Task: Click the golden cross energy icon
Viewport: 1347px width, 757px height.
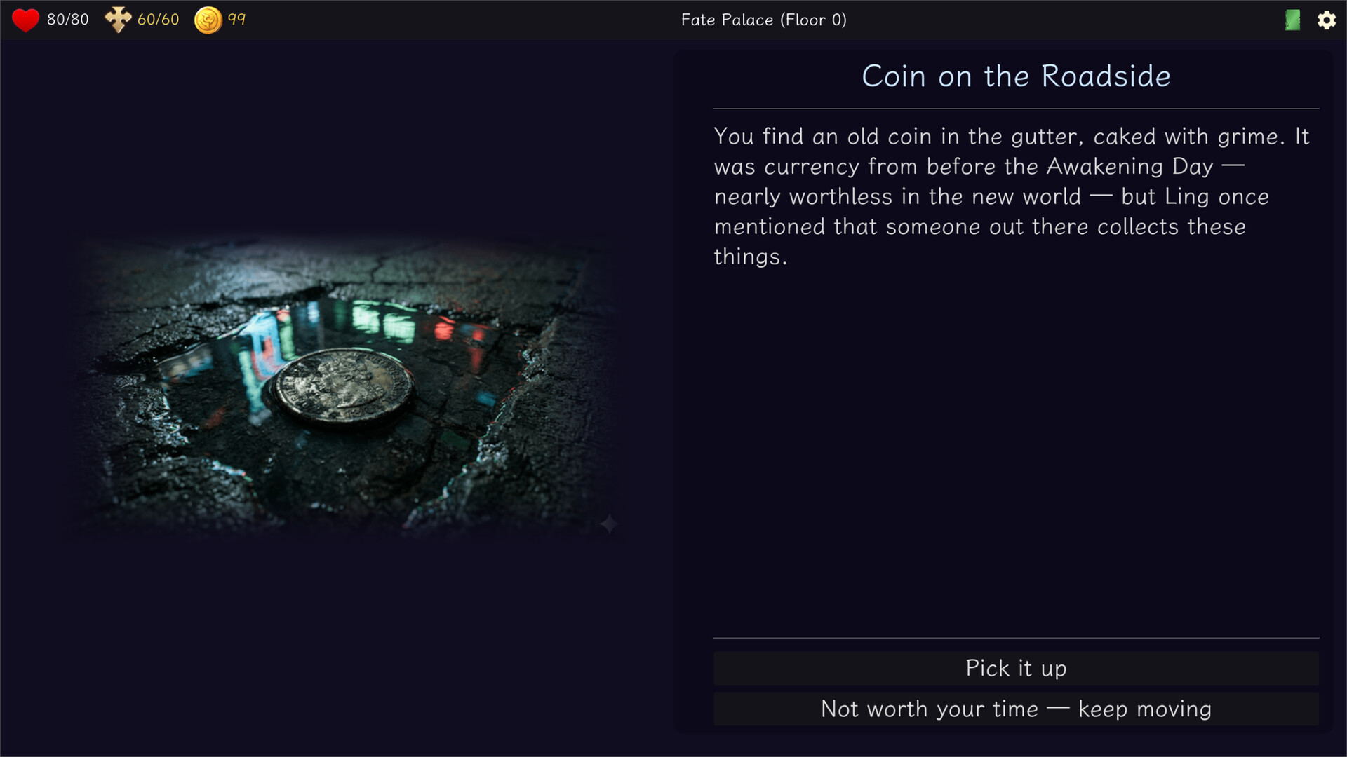Action: coord(118,20)
